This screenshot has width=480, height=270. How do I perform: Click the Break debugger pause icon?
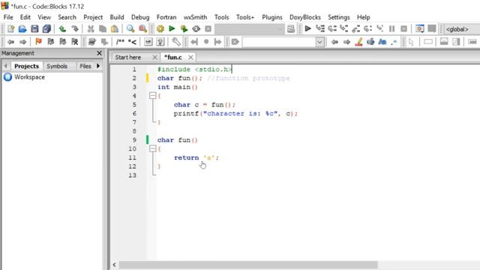tap(391, 29)
